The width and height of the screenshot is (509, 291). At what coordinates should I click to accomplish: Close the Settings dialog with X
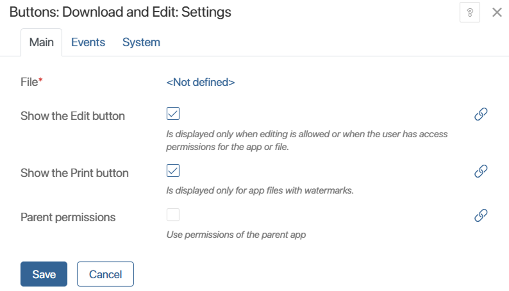click(x=497, y=12)
